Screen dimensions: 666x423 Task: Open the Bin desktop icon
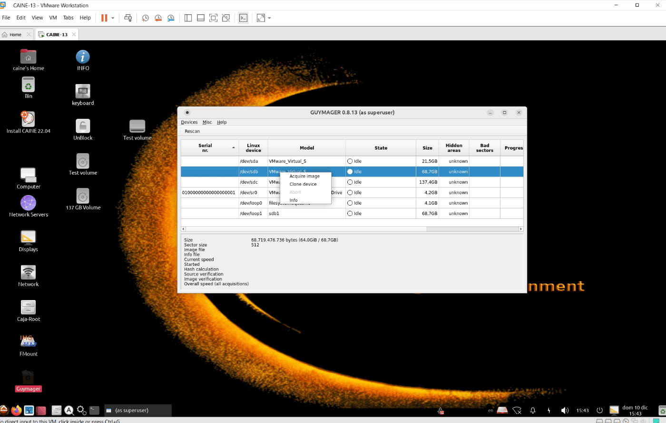[x=28, y=88]
